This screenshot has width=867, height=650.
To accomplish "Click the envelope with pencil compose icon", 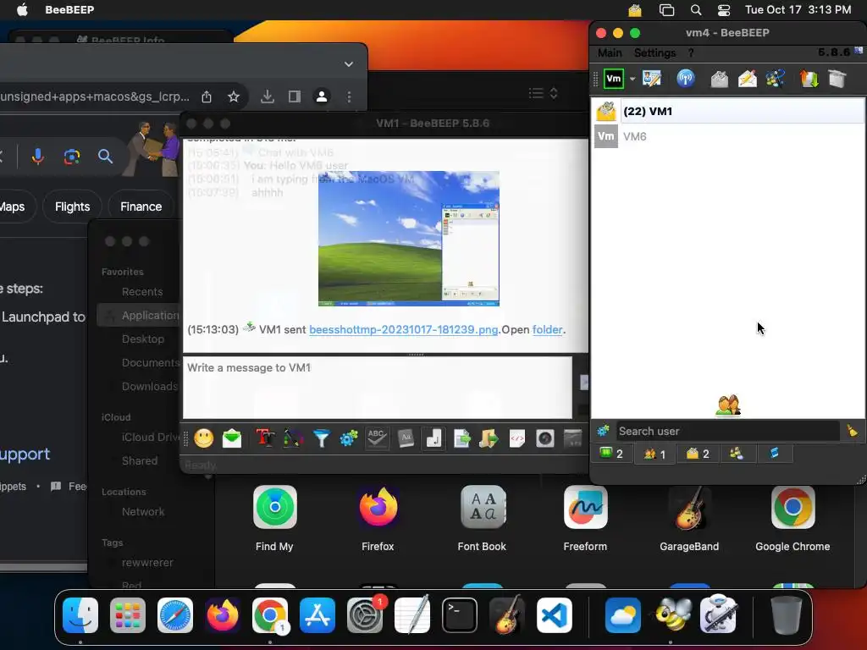I will pos(747,79).
